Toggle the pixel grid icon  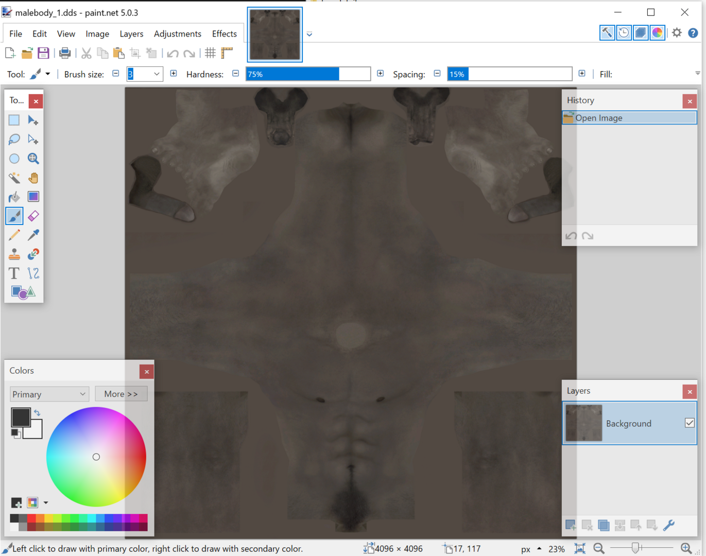pyautogui.click(x=210, y=53)
